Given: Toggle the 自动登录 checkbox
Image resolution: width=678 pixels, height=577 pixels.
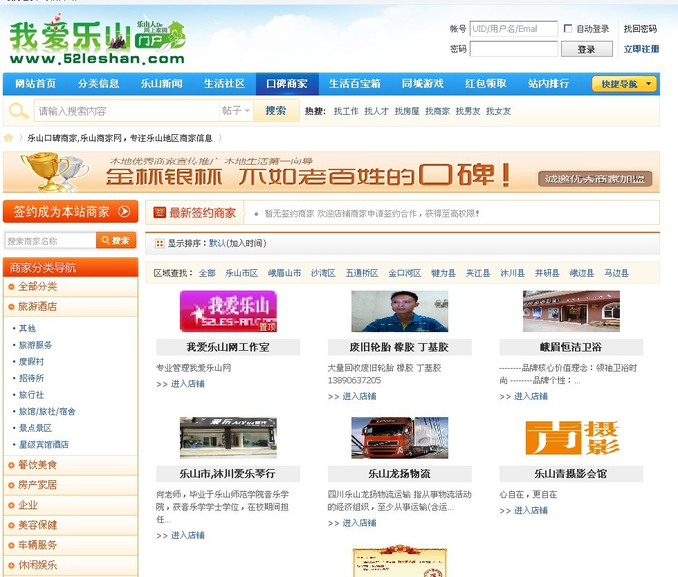Looking at the screenshot, I should [x=568, y=28].
